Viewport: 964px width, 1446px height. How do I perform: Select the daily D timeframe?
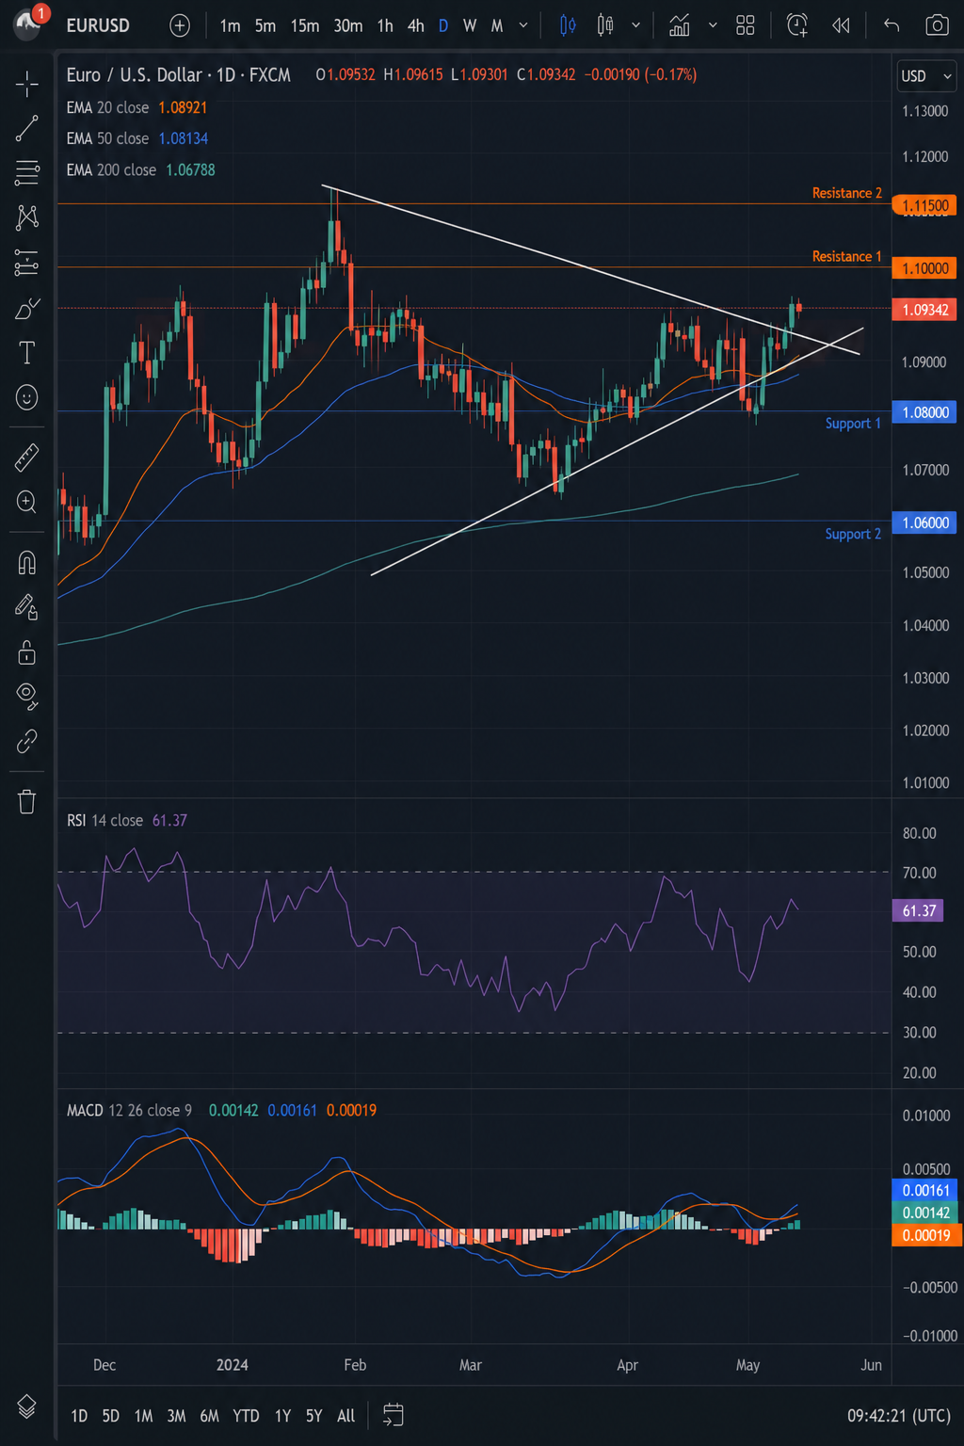coord(443,25)
